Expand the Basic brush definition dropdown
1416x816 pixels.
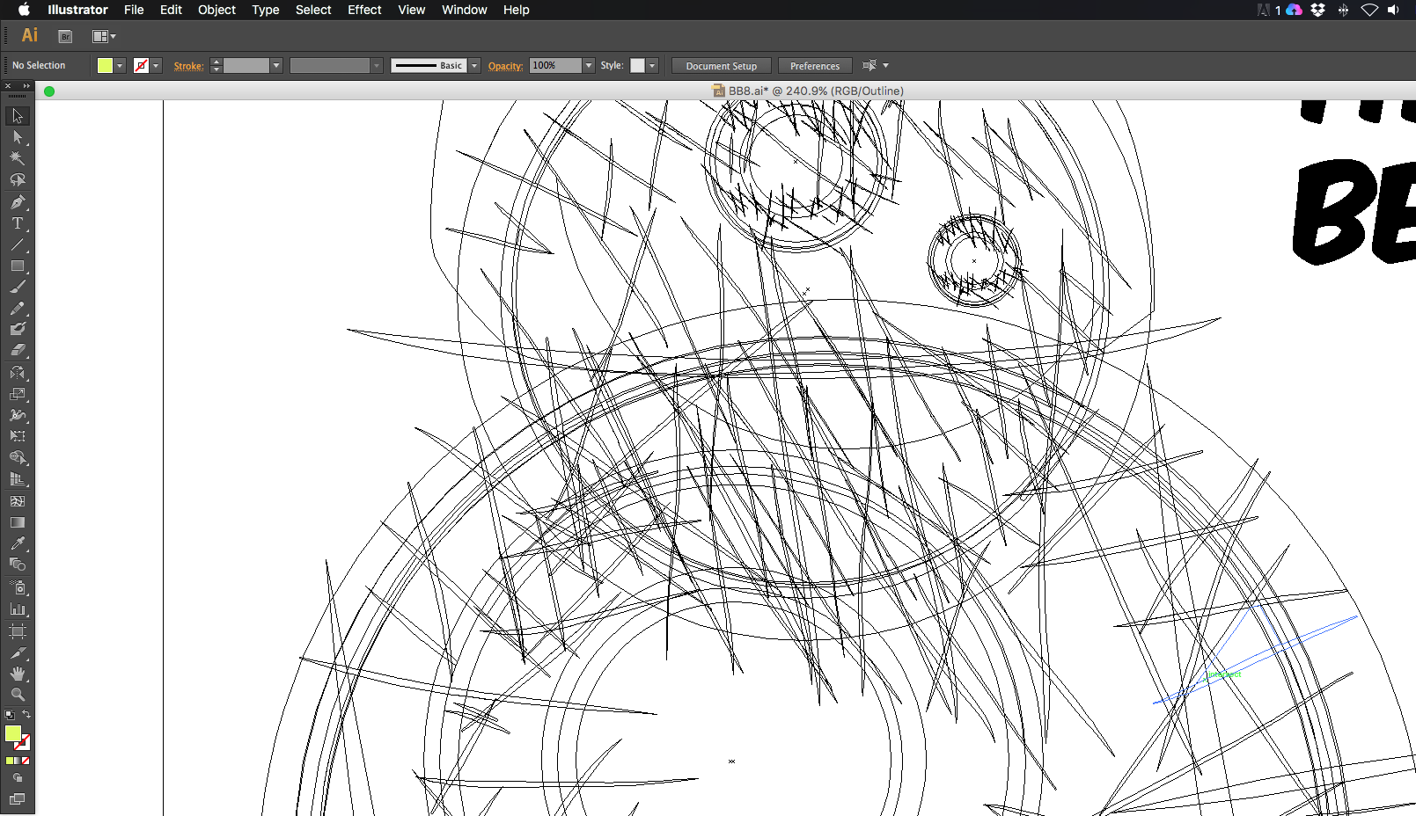pos(474,66)
